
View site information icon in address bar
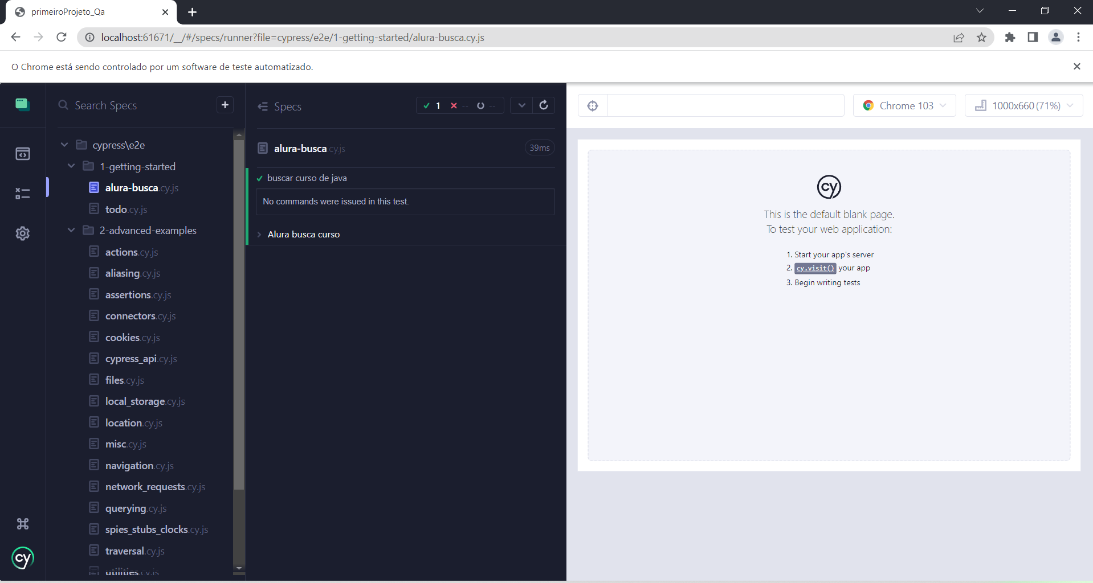[89, 38]
